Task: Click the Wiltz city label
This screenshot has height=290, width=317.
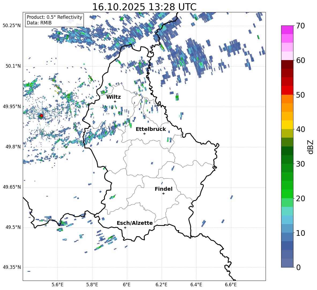Action: 114,97
